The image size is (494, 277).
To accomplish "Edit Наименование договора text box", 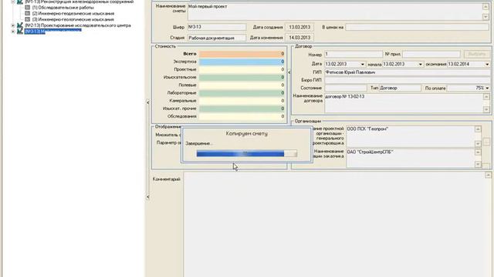I will (x=404, y=103).
